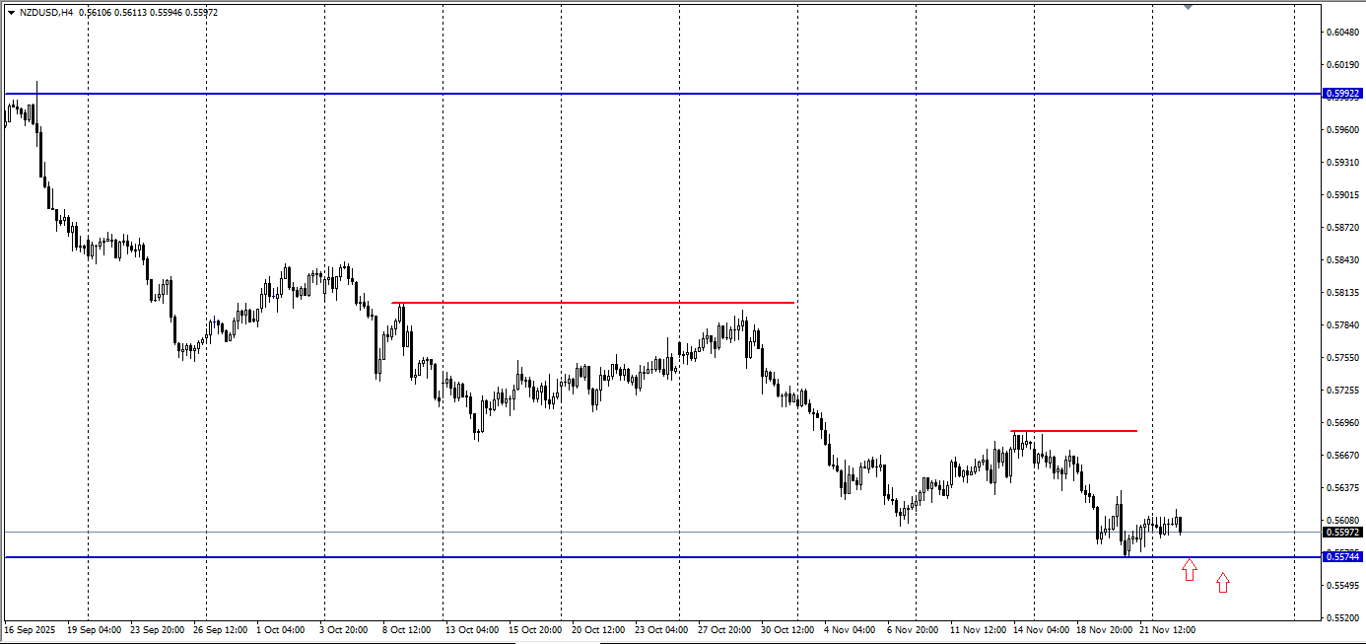This screenshot has width=1366, height=644.
Task: Select the blue horizontal line at 0.59922
Action: (662, 94)
